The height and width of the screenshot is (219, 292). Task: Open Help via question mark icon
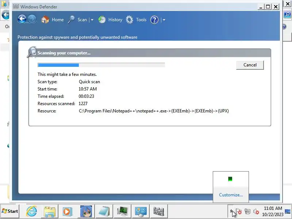tap(154, 20)
